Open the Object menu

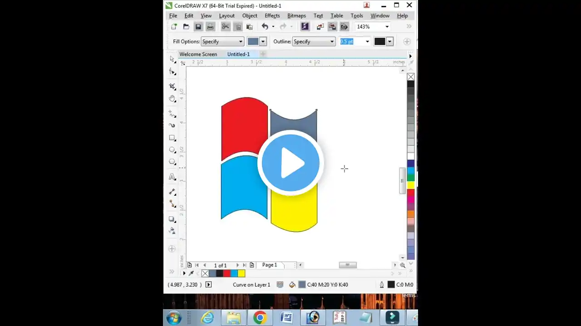pyautogui.click(x=250, y=15)
